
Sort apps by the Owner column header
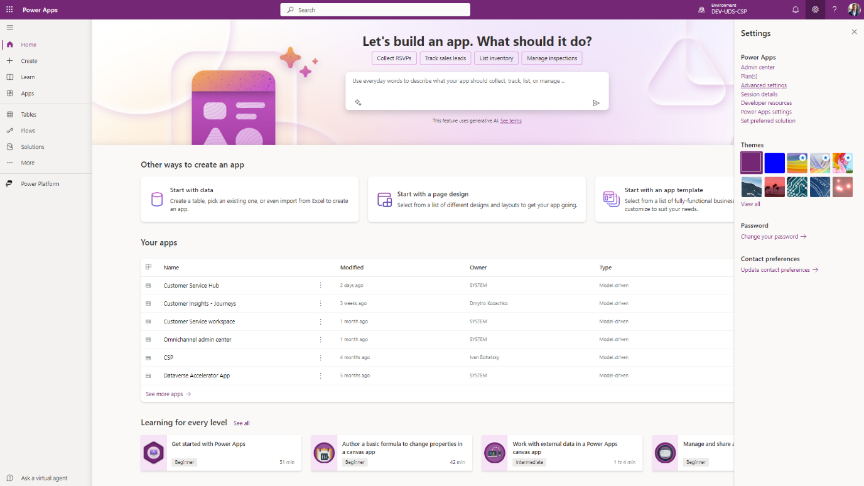(478, 267)
